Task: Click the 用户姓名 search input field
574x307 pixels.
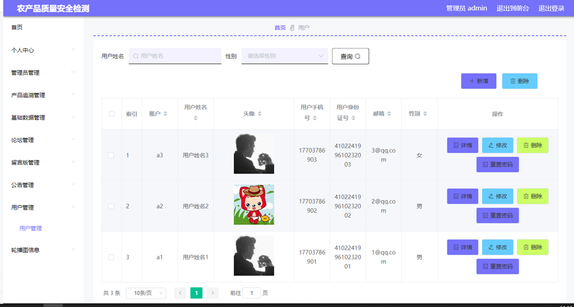Action: 175,56
